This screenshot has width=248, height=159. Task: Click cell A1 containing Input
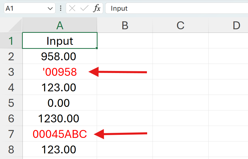pos(60,41)
